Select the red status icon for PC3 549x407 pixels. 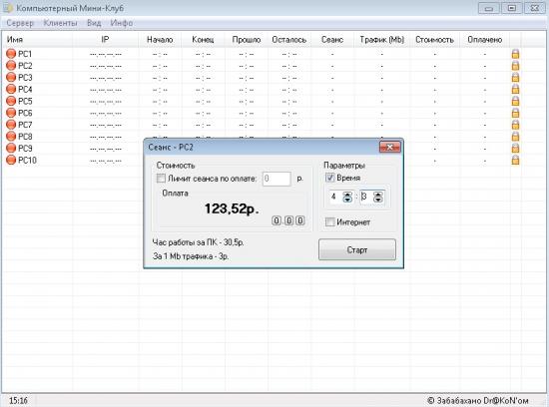(11, 78)
